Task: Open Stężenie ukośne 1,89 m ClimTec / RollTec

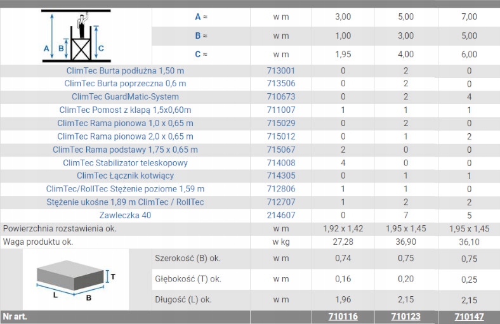Action: (x=125, y=202)
